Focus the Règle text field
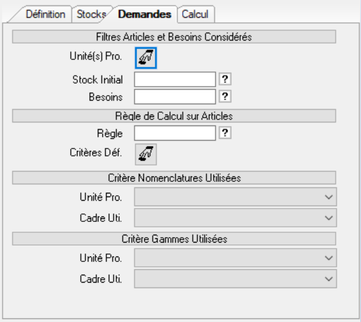Viewport: 361px width, 322px height. [x=175, y=133]
